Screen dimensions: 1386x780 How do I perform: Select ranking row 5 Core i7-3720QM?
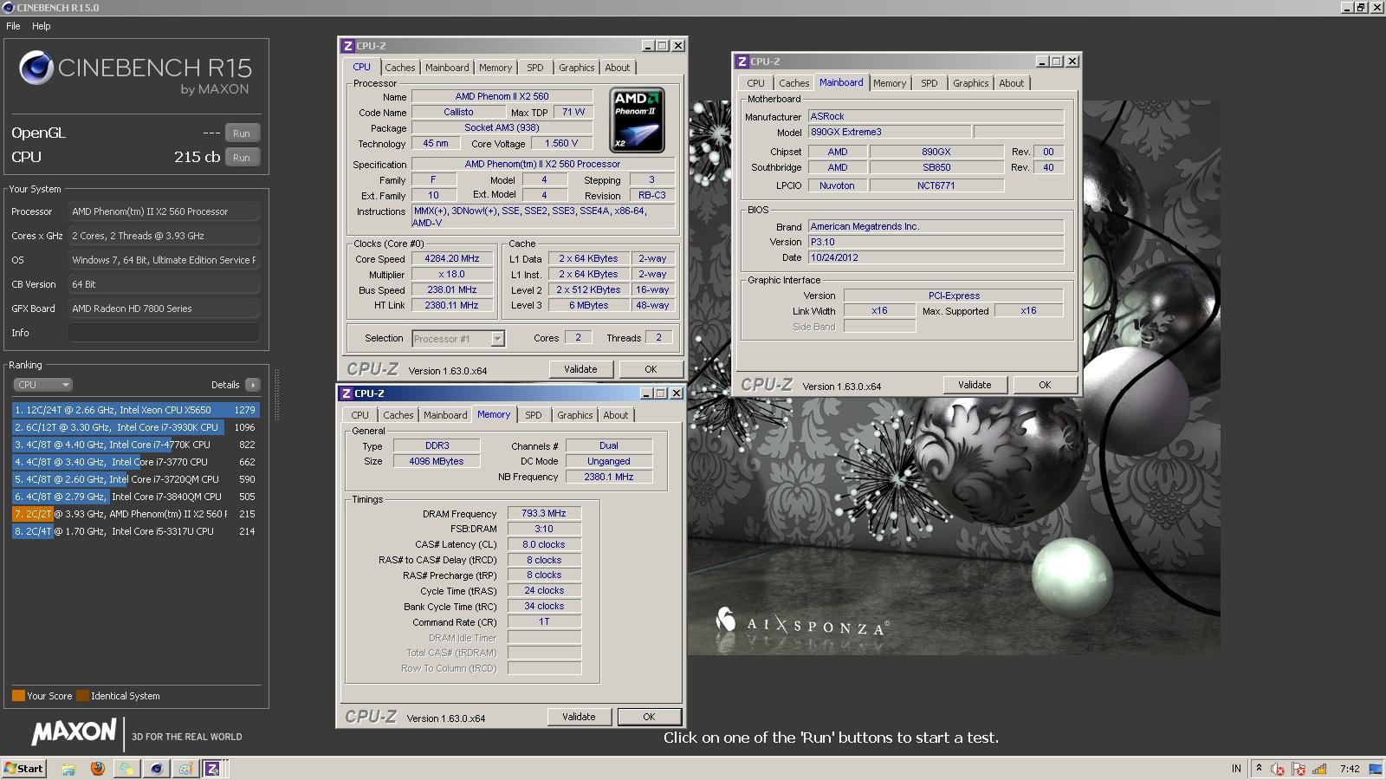[x=135, y=479]
